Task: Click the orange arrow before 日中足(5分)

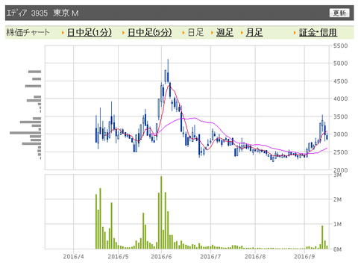Action: pos(123,33)
